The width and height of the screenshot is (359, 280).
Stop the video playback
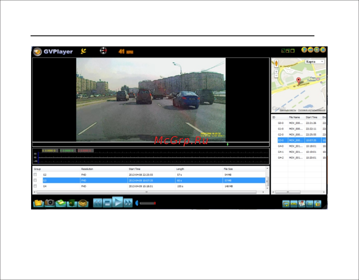click(107, 203)
